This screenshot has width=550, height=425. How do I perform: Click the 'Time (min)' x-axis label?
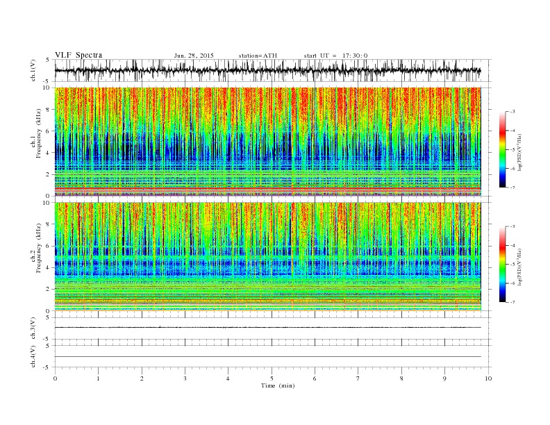pyautogui.click(x=278, y=385)
